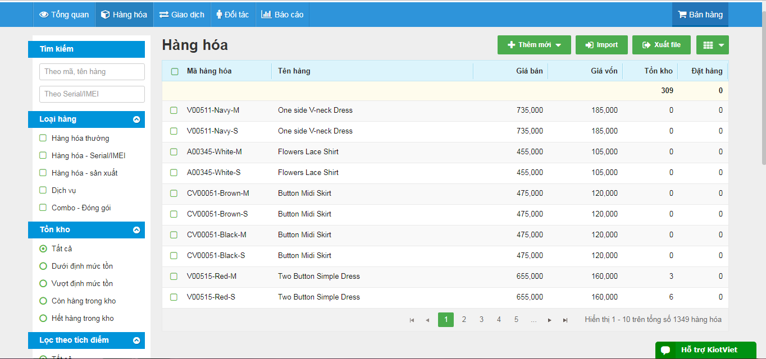766x359 pixels.
Task: Tick the checkbox for V00511-Navy-M row
Action: [174, 111]
